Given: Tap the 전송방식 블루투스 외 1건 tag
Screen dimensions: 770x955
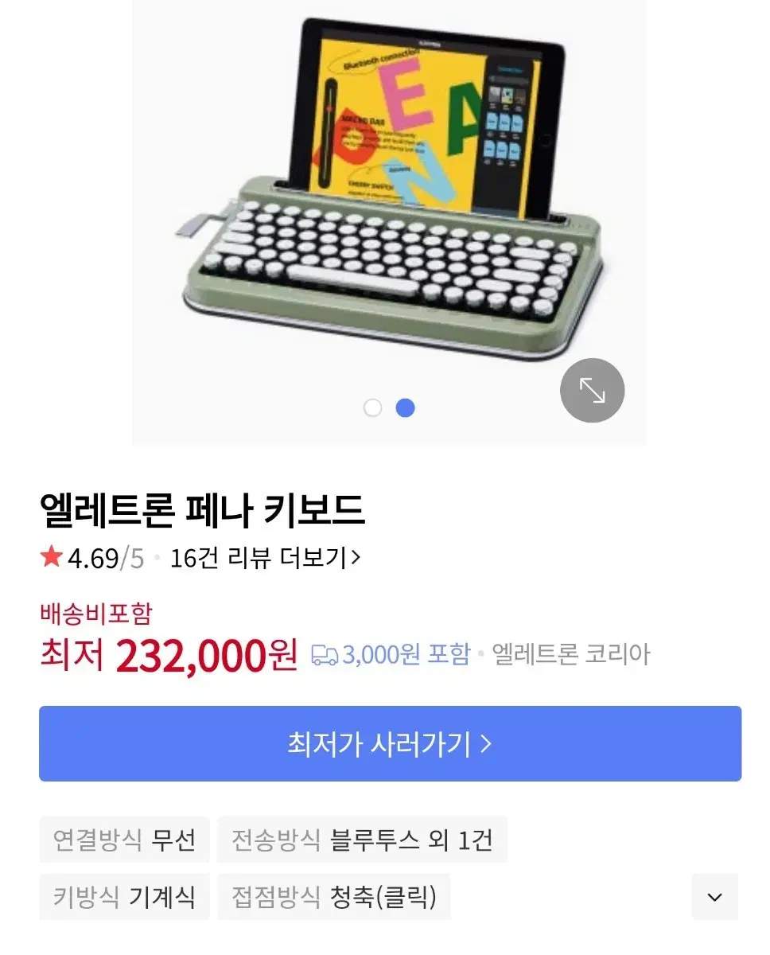Looking at the screenshot, I should (362, 840).
